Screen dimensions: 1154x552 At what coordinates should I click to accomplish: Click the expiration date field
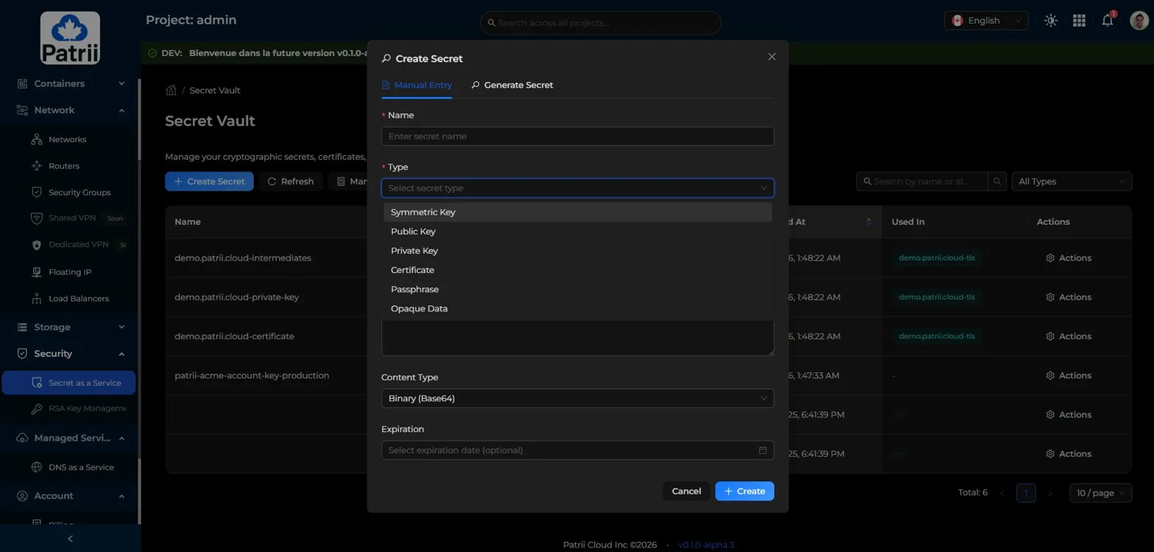click(577, 450)
